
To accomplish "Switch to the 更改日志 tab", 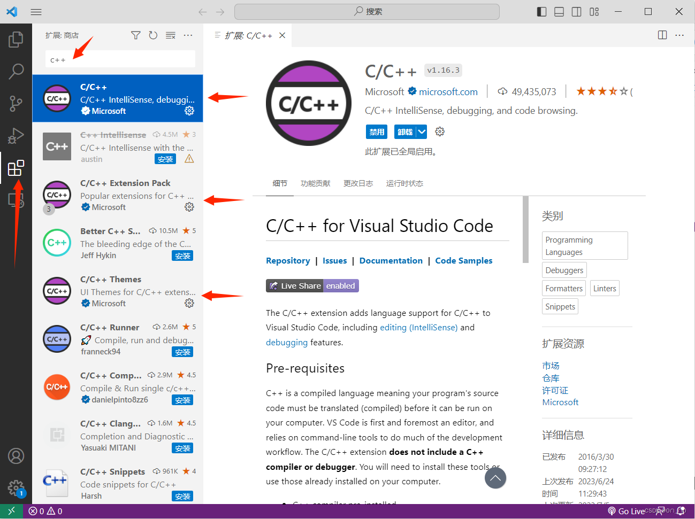I will point(358,183).
